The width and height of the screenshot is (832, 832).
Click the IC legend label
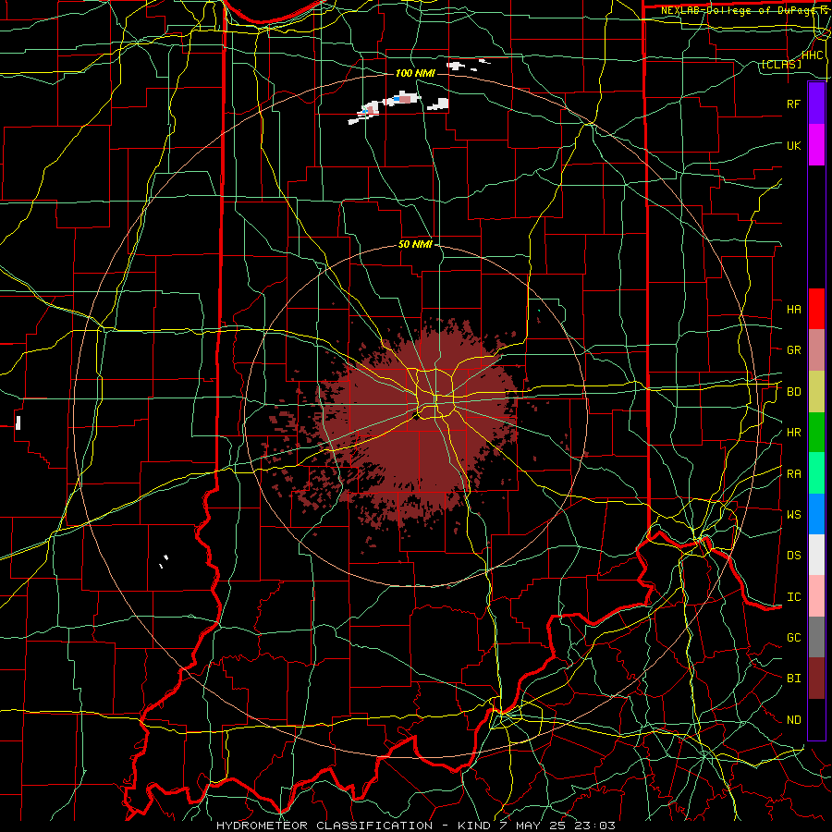tap(793, 597)
